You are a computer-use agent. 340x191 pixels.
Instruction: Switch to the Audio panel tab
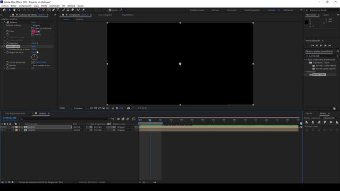point(326,15)
